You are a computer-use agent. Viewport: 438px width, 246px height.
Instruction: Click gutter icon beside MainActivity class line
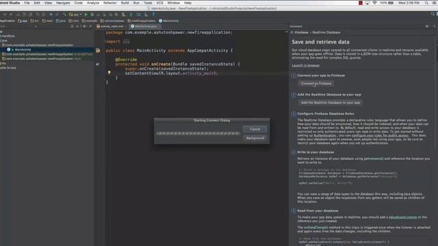(x=98, y=51)
